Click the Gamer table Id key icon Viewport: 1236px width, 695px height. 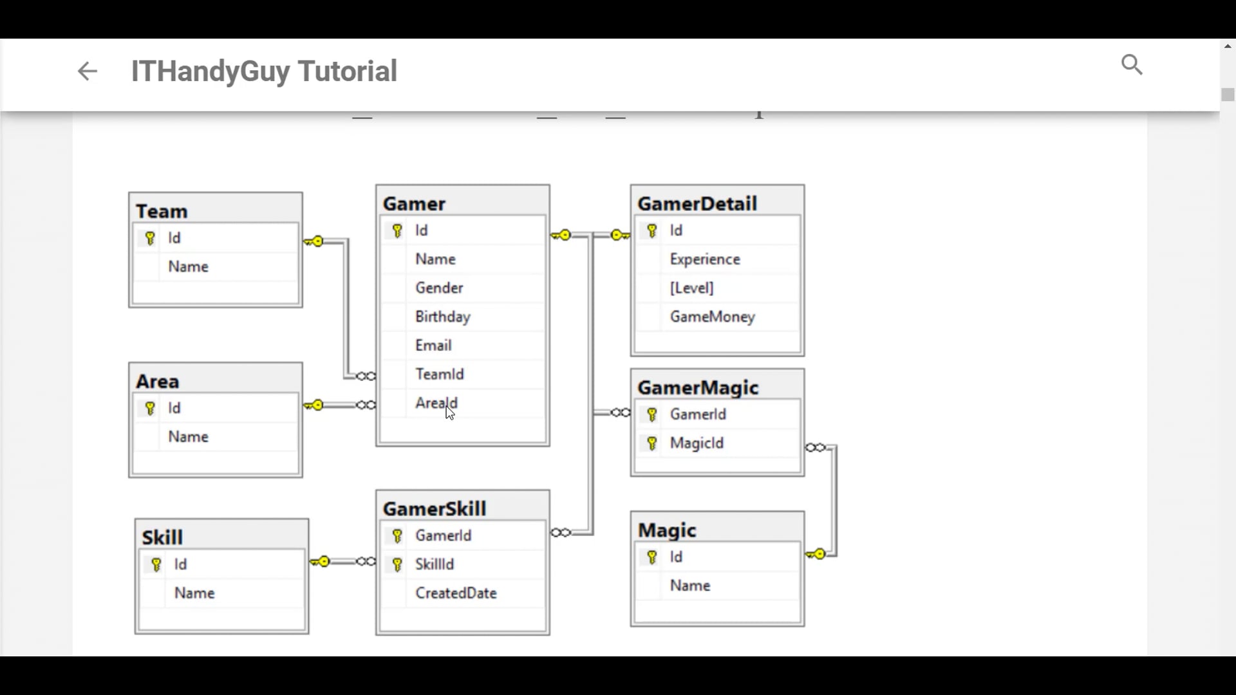(x=397, y=230)
